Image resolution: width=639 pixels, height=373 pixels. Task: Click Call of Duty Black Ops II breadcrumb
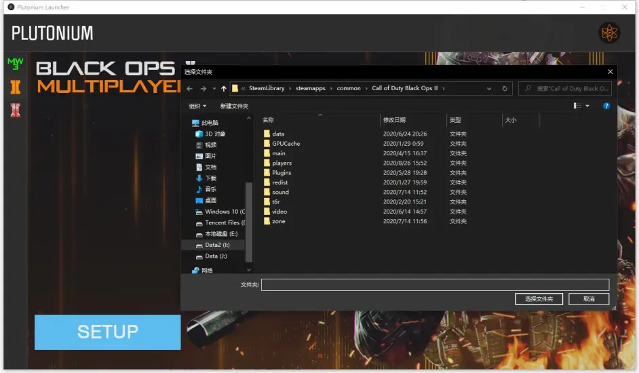pos(405,88)
